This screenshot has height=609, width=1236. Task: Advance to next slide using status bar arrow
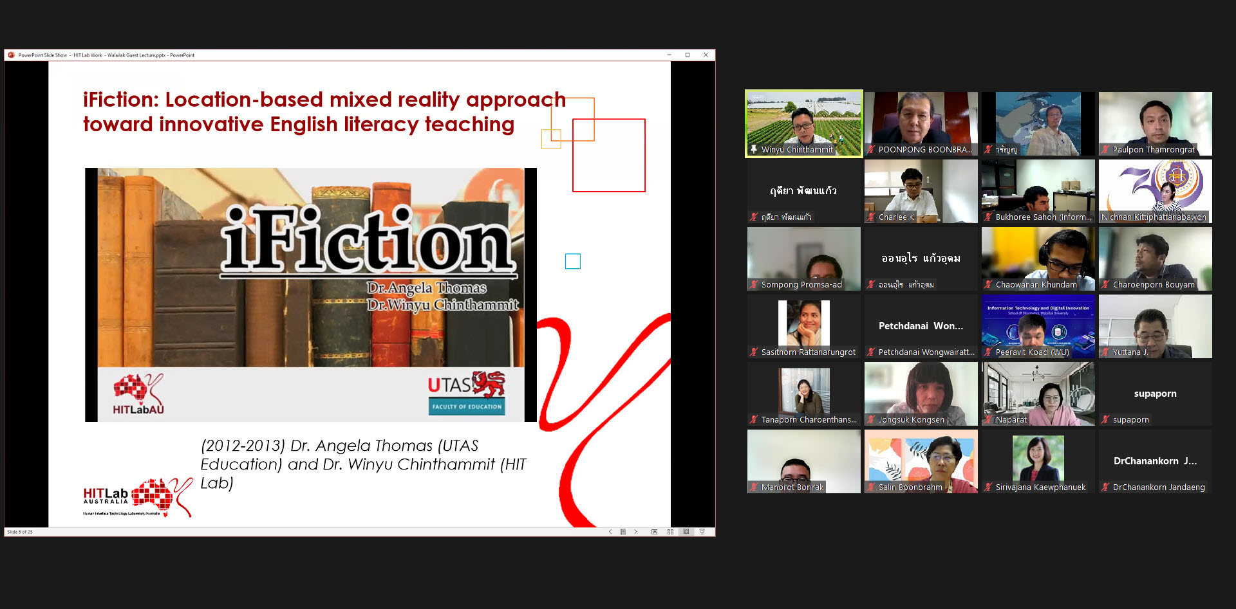coord(635,532)
